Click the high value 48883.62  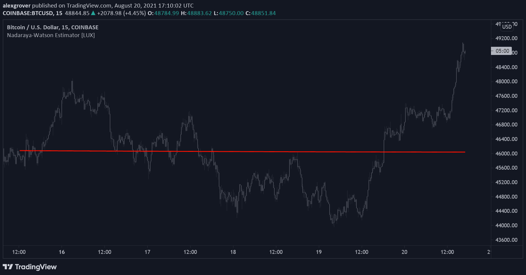coord(200,13)
